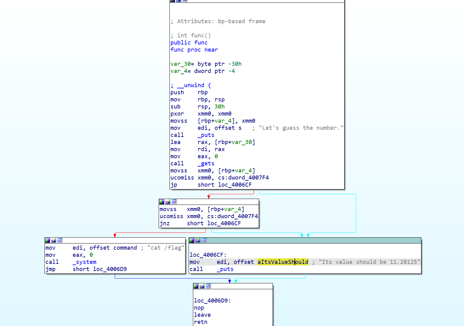Click pencil edit icon on loc_4006D9 block
The height and width of the screenshot is (326, 464).
pos(202,286)
